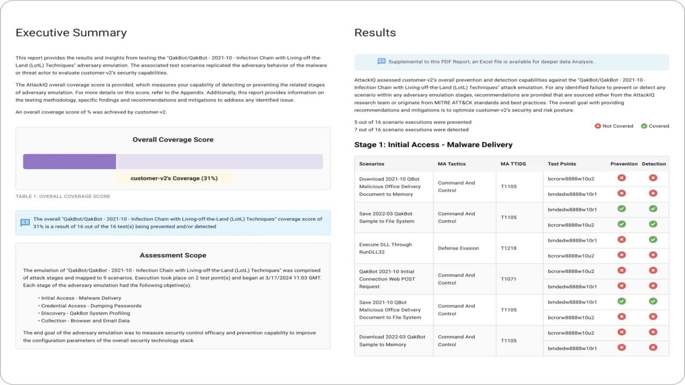Click the info icon in coverage score note

25,222
